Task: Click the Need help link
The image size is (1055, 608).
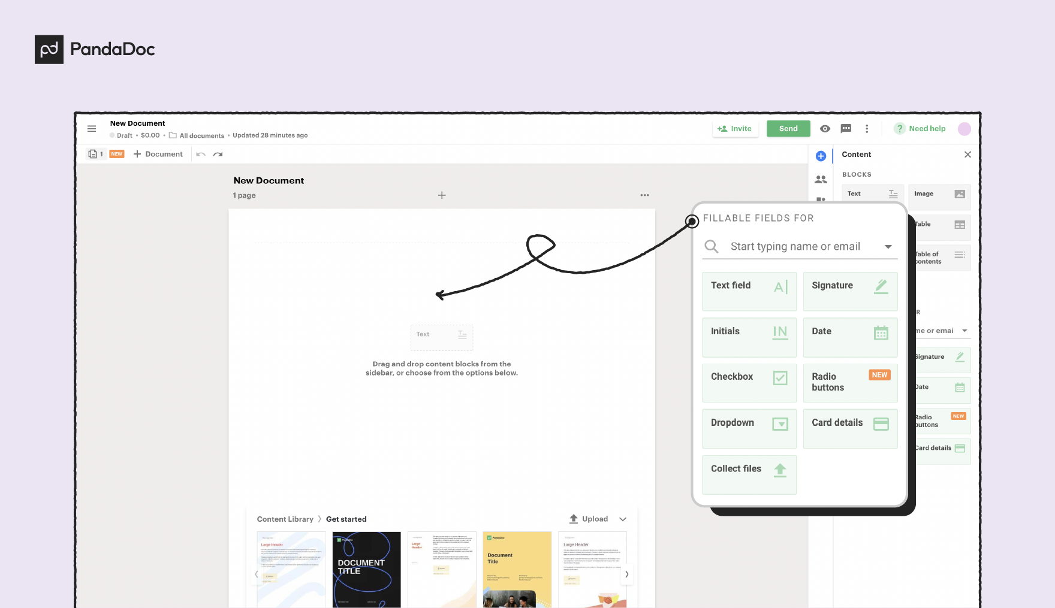Action: (x=926, y=128)
